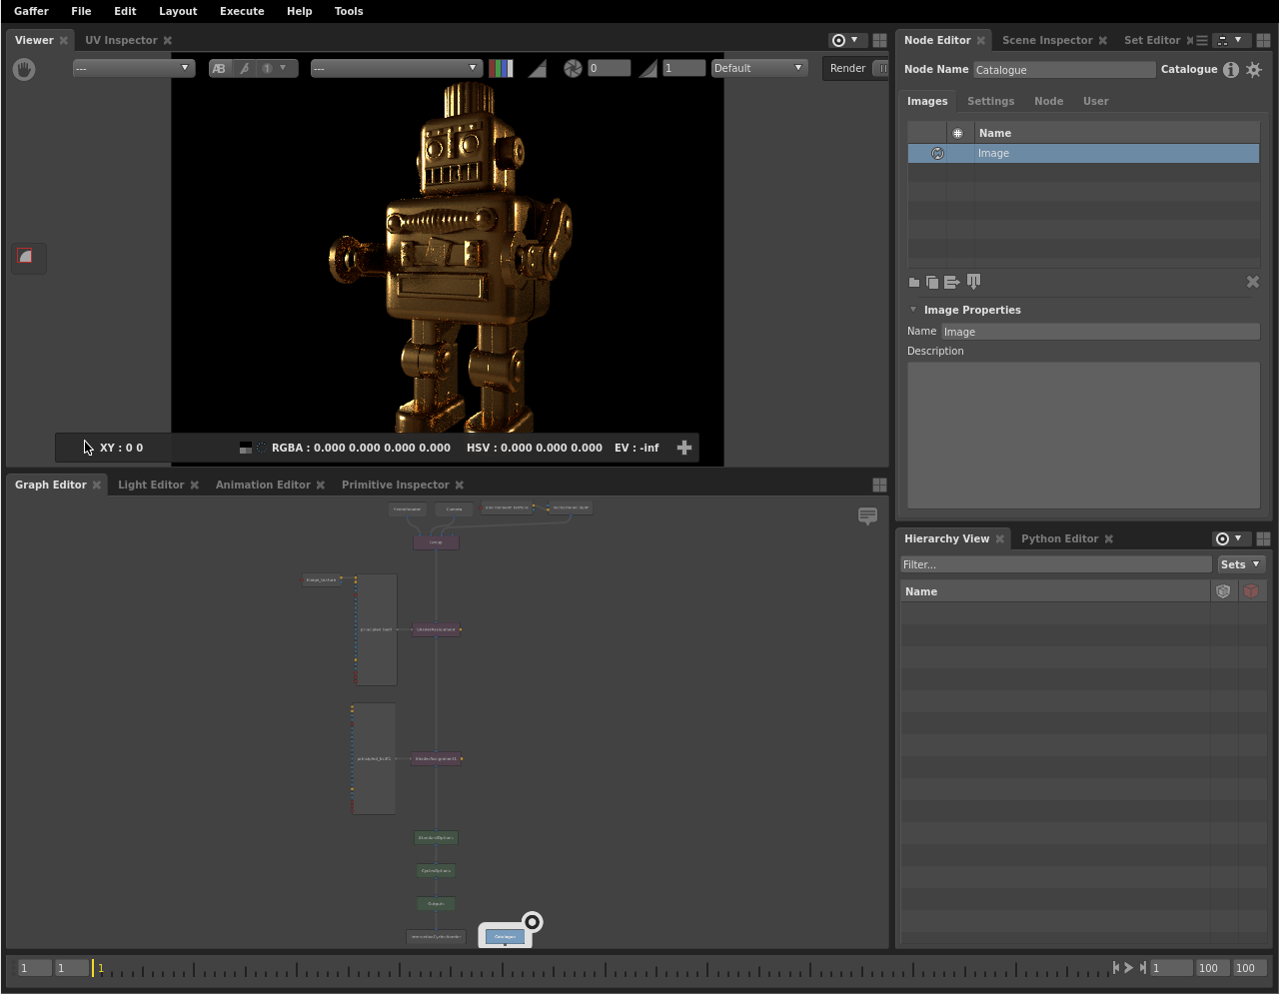Viewport: 1279px width, 994px height.
Task: Open the Sets dropdown in Hierarchy View
Action: [1241, 564]
